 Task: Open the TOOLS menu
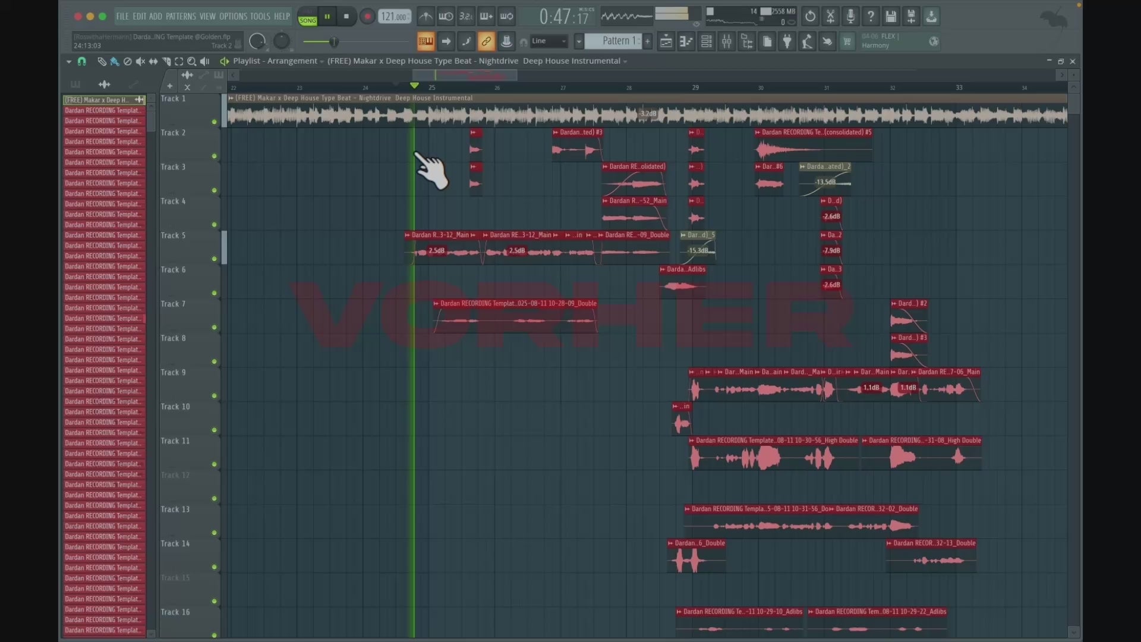click(260, 17)
